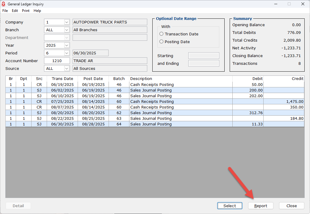Viewport: 310px width, 214px height.
Task: Click the Trans Date column header
Action: point(62,79)
